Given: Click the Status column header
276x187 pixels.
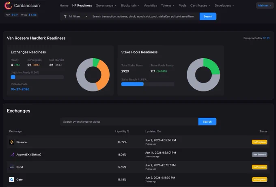Looking at the screenshot, I should point(263,131).
